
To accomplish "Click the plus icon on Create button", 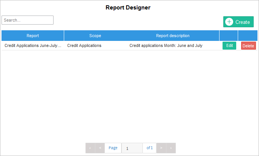I will pos(229,22).
